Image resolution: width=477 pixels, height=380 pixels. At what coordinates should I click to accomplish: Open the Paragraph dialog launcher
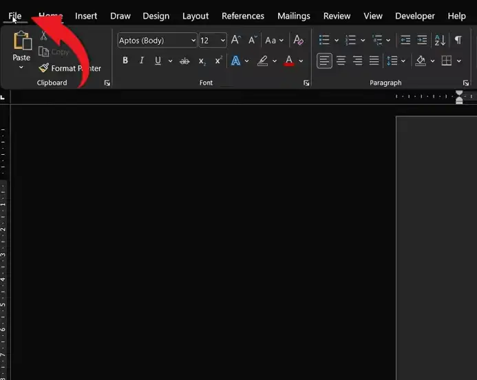[x=466, y=83]
